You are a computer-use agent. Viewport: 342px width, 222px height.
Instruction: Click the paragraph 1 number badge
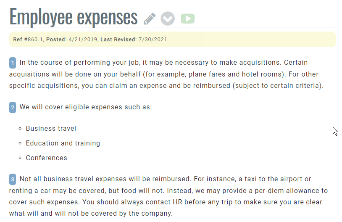(x=13, y=63)
